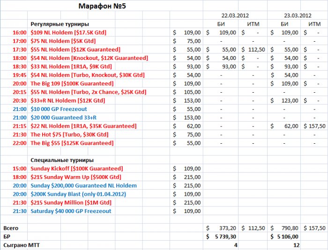
Task: Select "$55 NL Holdem [$12K Guaranteed]" cell
Action: tap(75, 50)
